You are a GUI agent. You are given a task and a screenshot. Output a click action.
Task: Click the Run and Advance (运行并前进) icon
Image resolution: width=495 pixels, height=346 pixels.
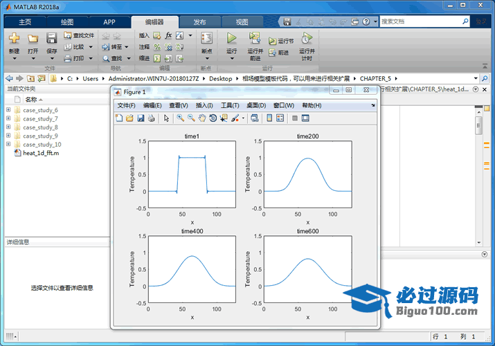[x=255, y=38]
